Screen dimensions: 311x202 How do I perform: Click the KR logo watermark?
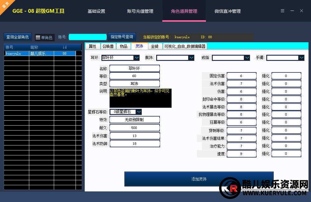(230, 188)
